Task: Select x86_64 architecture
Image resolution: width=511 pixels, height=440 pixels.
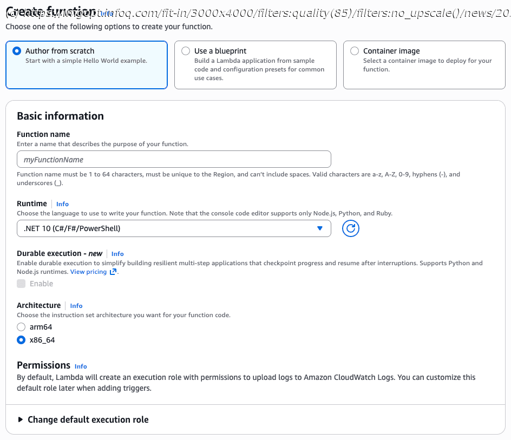Action: 21,340
